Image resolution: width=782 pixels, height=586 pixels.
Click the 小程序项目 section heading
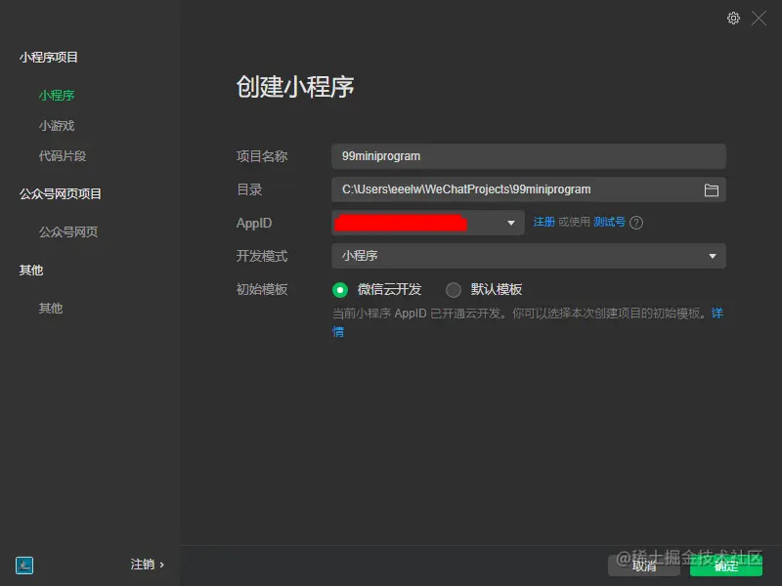pos(49,58)
